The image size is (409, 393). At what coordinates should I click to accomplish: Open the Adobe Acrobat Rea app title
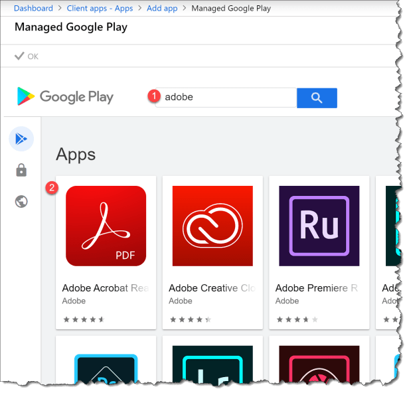(x=106, y=288)
